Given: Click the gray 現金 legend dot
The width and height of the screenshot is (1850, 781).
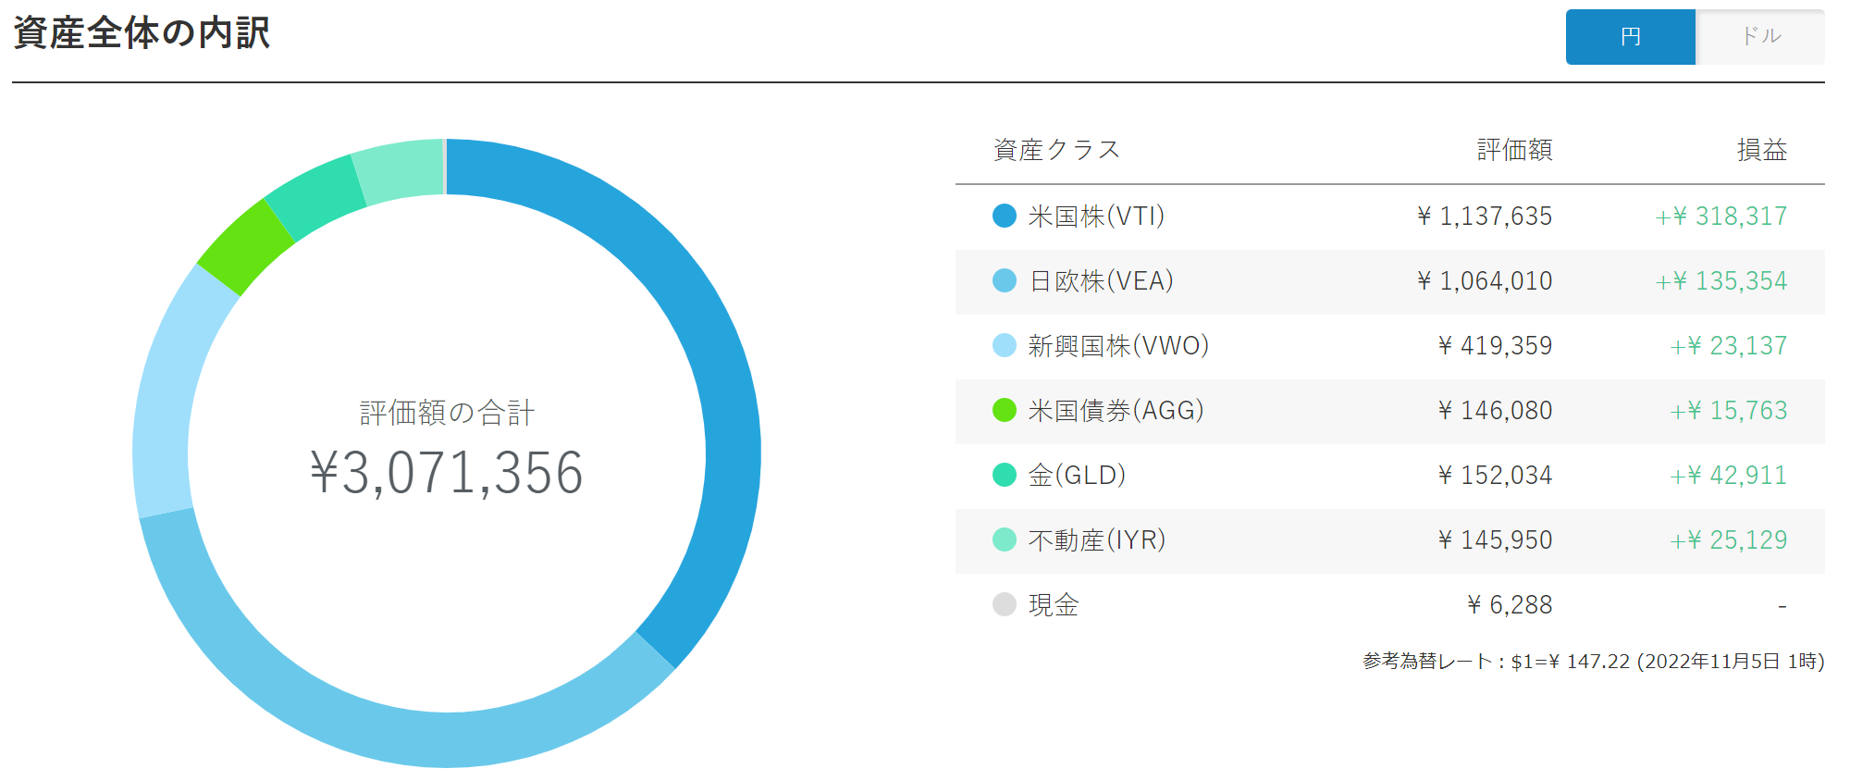Looking at the screenshot, I should [1004, 604].
